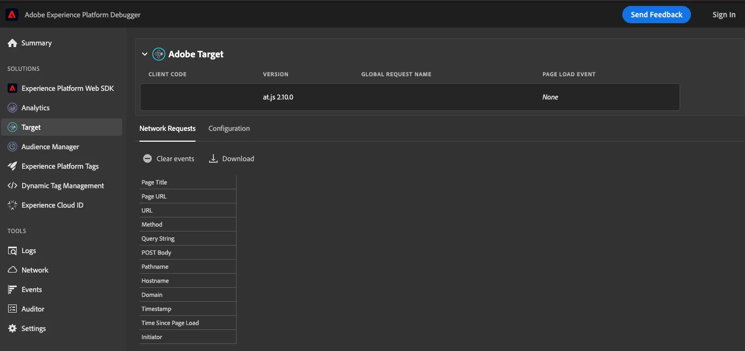Viewport: 745px width, 351px height.
Task: Click the Domain row label
Action: tap(152, 295)
